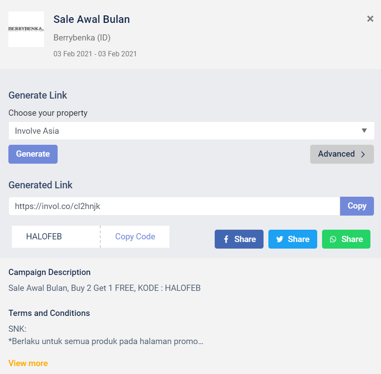Share on Twitter

pos(293,239)
